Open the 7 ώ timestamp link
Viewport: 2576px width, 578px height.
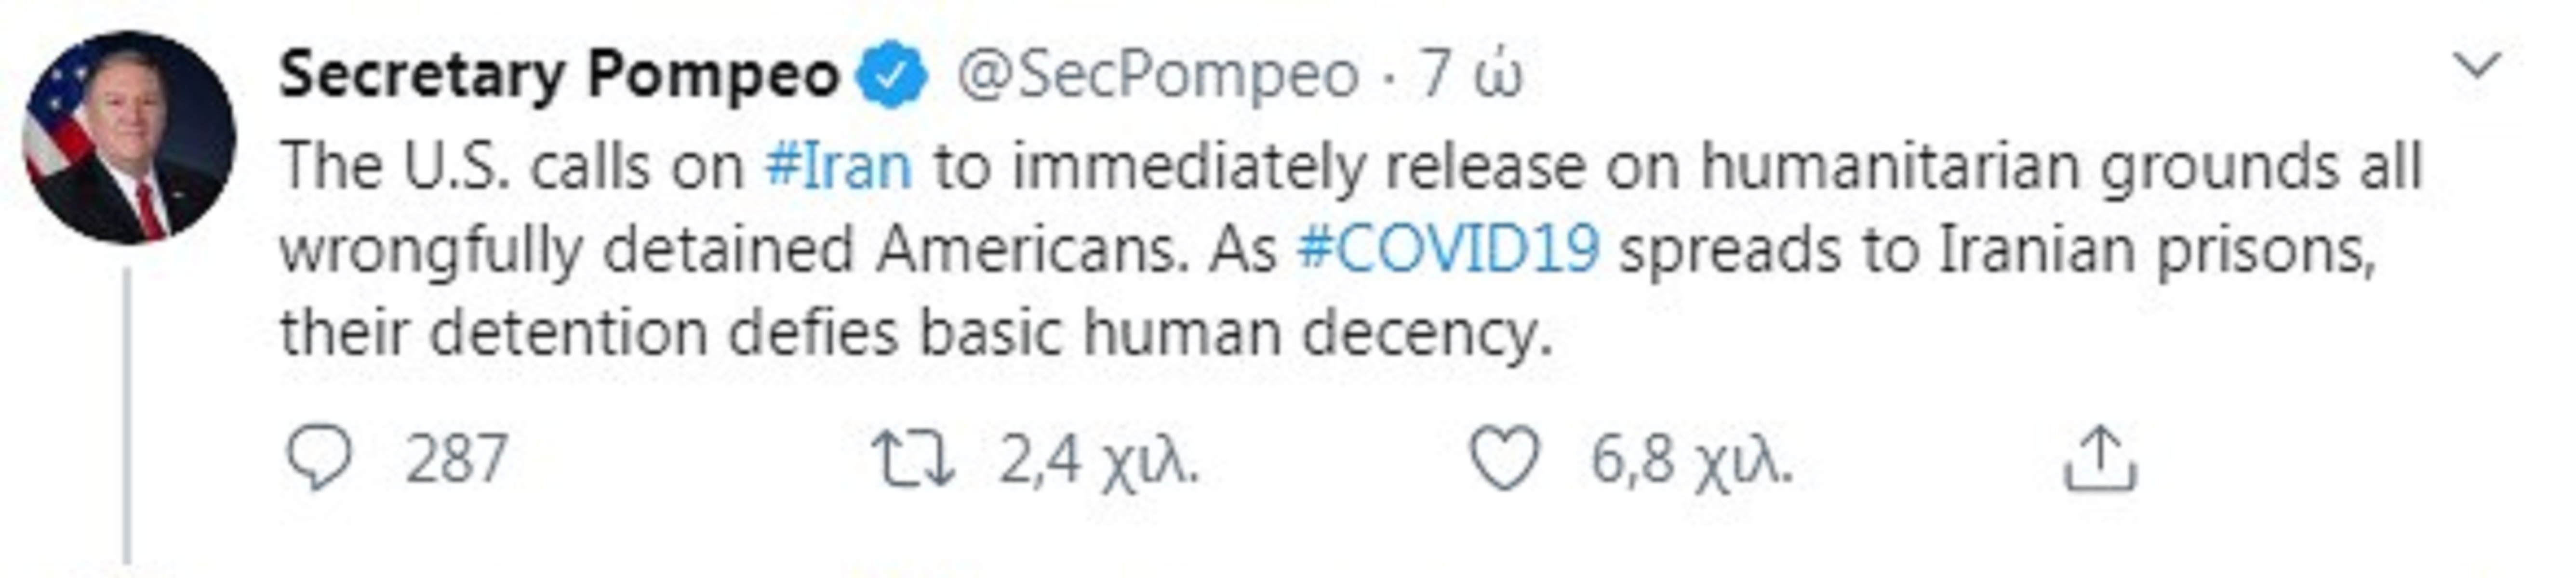point(1471,75)
